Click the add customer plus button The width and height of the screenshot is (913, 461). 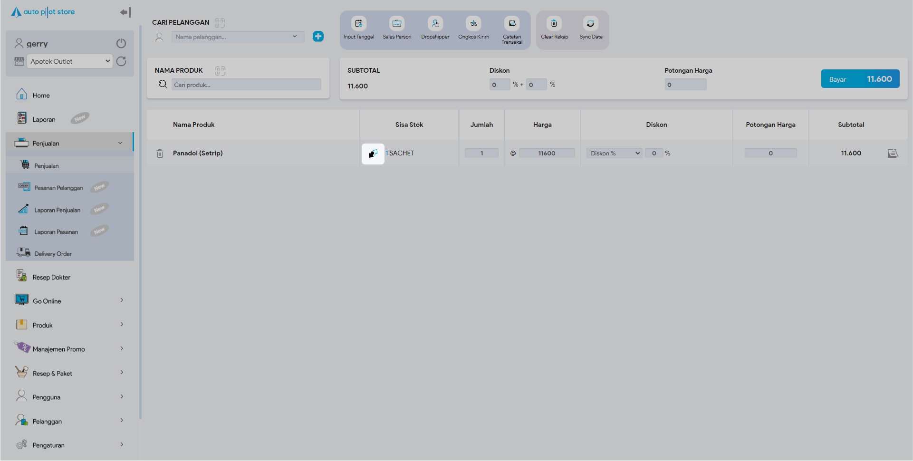318,37
